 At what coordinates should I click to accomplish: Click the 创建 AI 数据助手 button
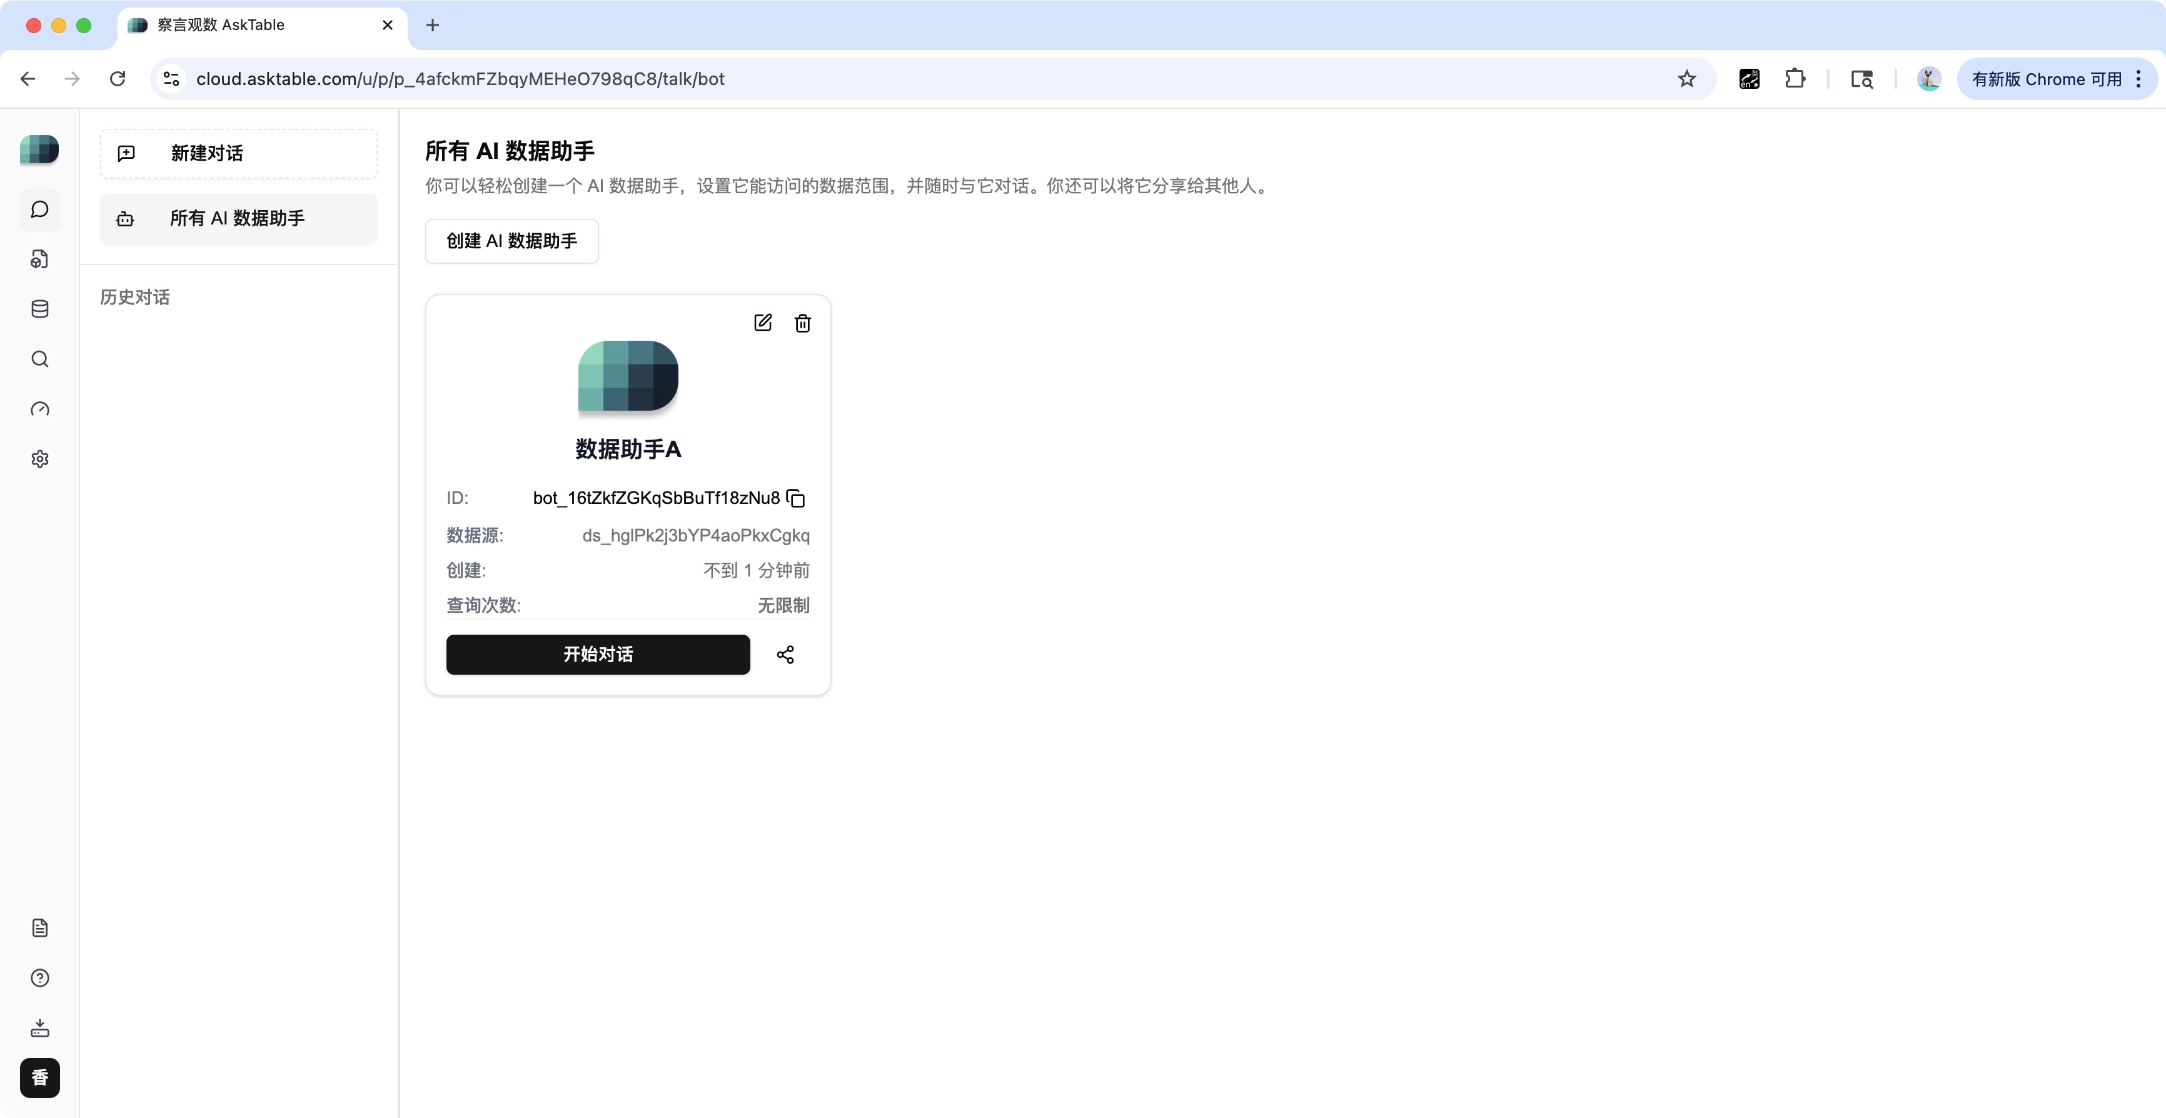pos(511,241)
